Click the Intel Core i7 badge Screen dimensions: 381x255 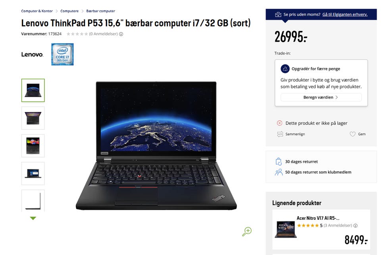tap(62, 54)
